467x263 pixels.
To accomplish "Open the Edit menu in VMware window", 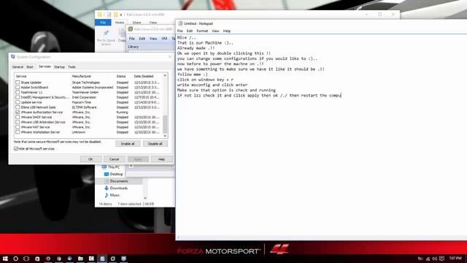I will coord(142,39).
